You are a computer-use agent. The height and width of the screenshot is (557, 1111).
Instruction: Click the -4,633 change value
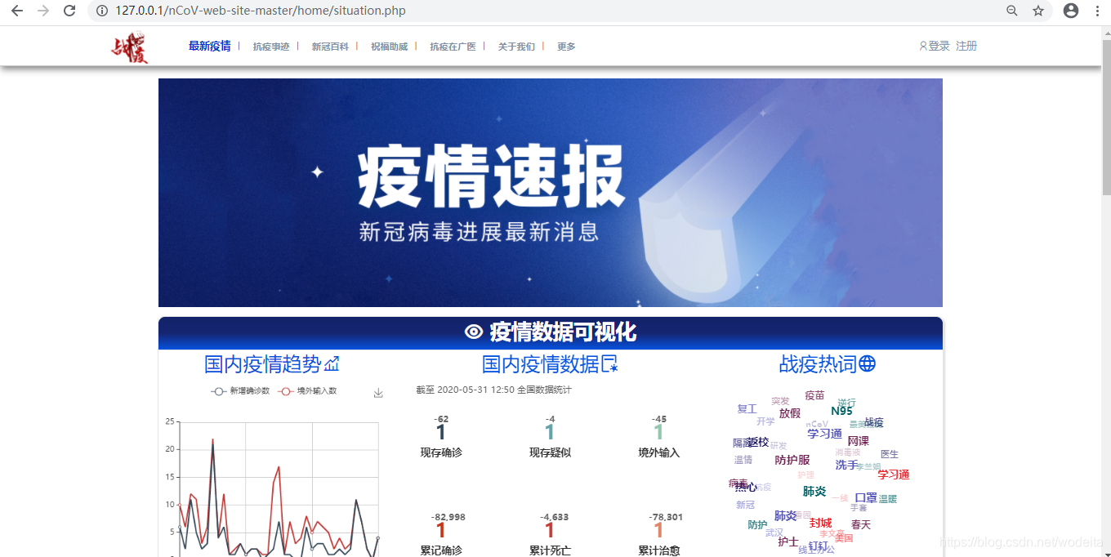(554, 517)
